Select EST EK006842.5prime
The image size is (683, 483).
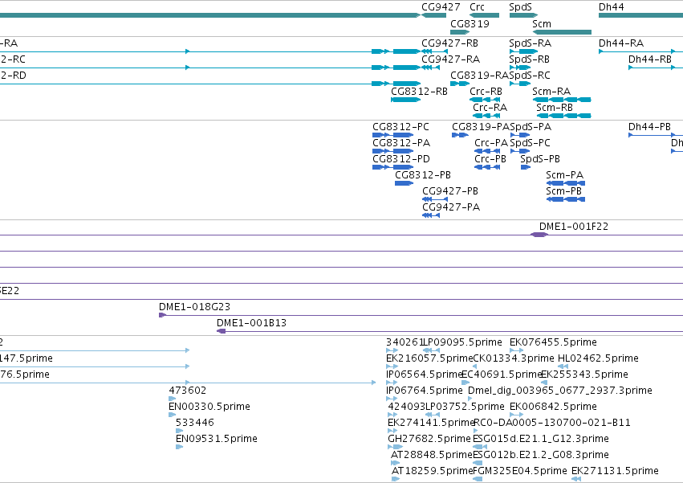[553, 407]
